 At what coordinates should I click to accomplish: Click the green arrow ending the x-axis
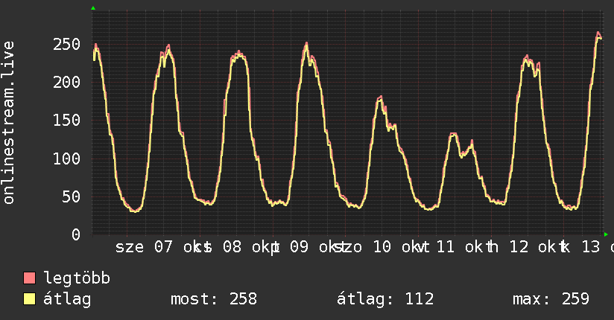pyautogui.click(x=606, y=234)
